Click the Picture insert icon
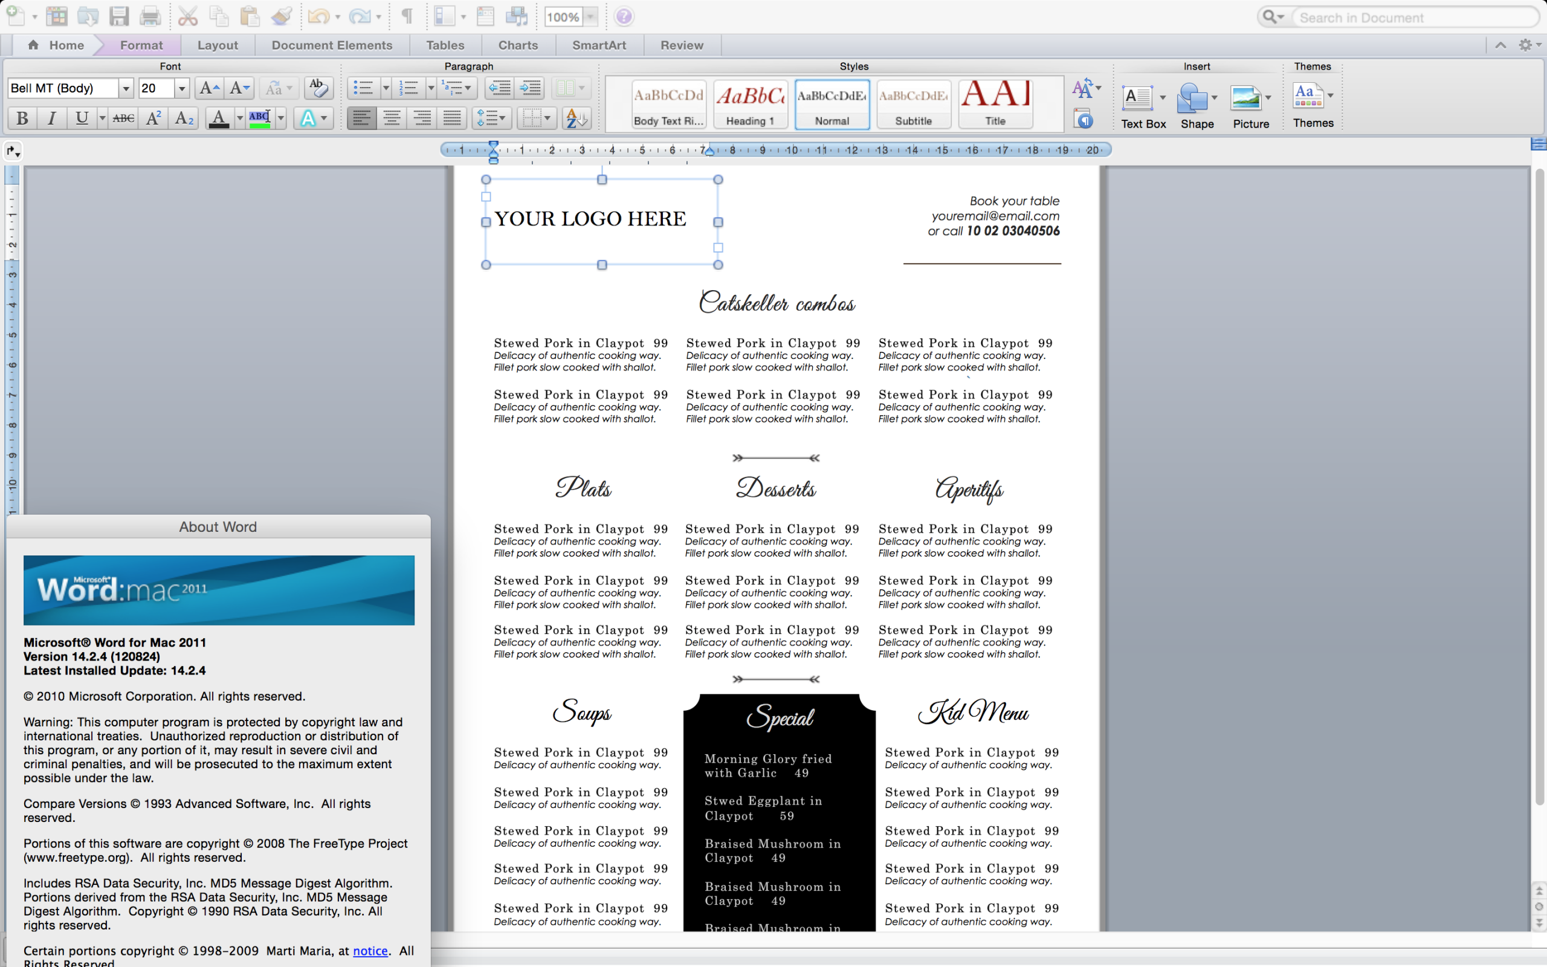The width and height of the screenshot is (1547, 967). pyautogui.click(x=1245, y=98)
